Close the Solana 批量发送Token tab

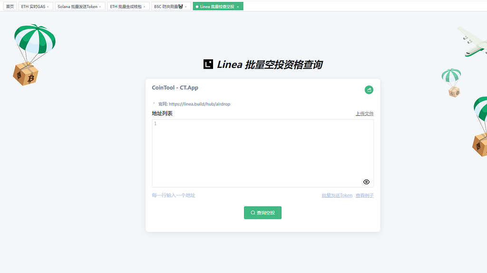click(100, 7)
